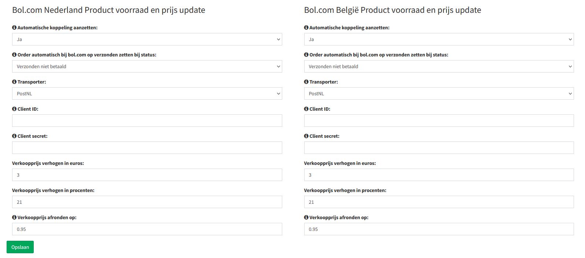This screenshot has width=585, height=258.
Task: Focus the België Client secret field
Action: click(439, 148)
